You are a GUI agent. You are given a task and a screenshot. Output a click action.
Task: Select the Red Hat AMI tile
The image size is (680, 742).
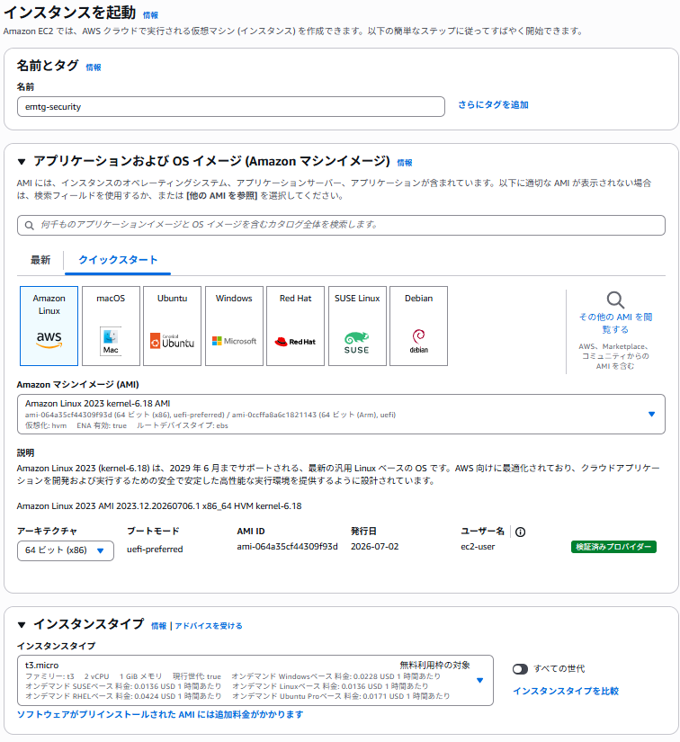click(295, 326)
